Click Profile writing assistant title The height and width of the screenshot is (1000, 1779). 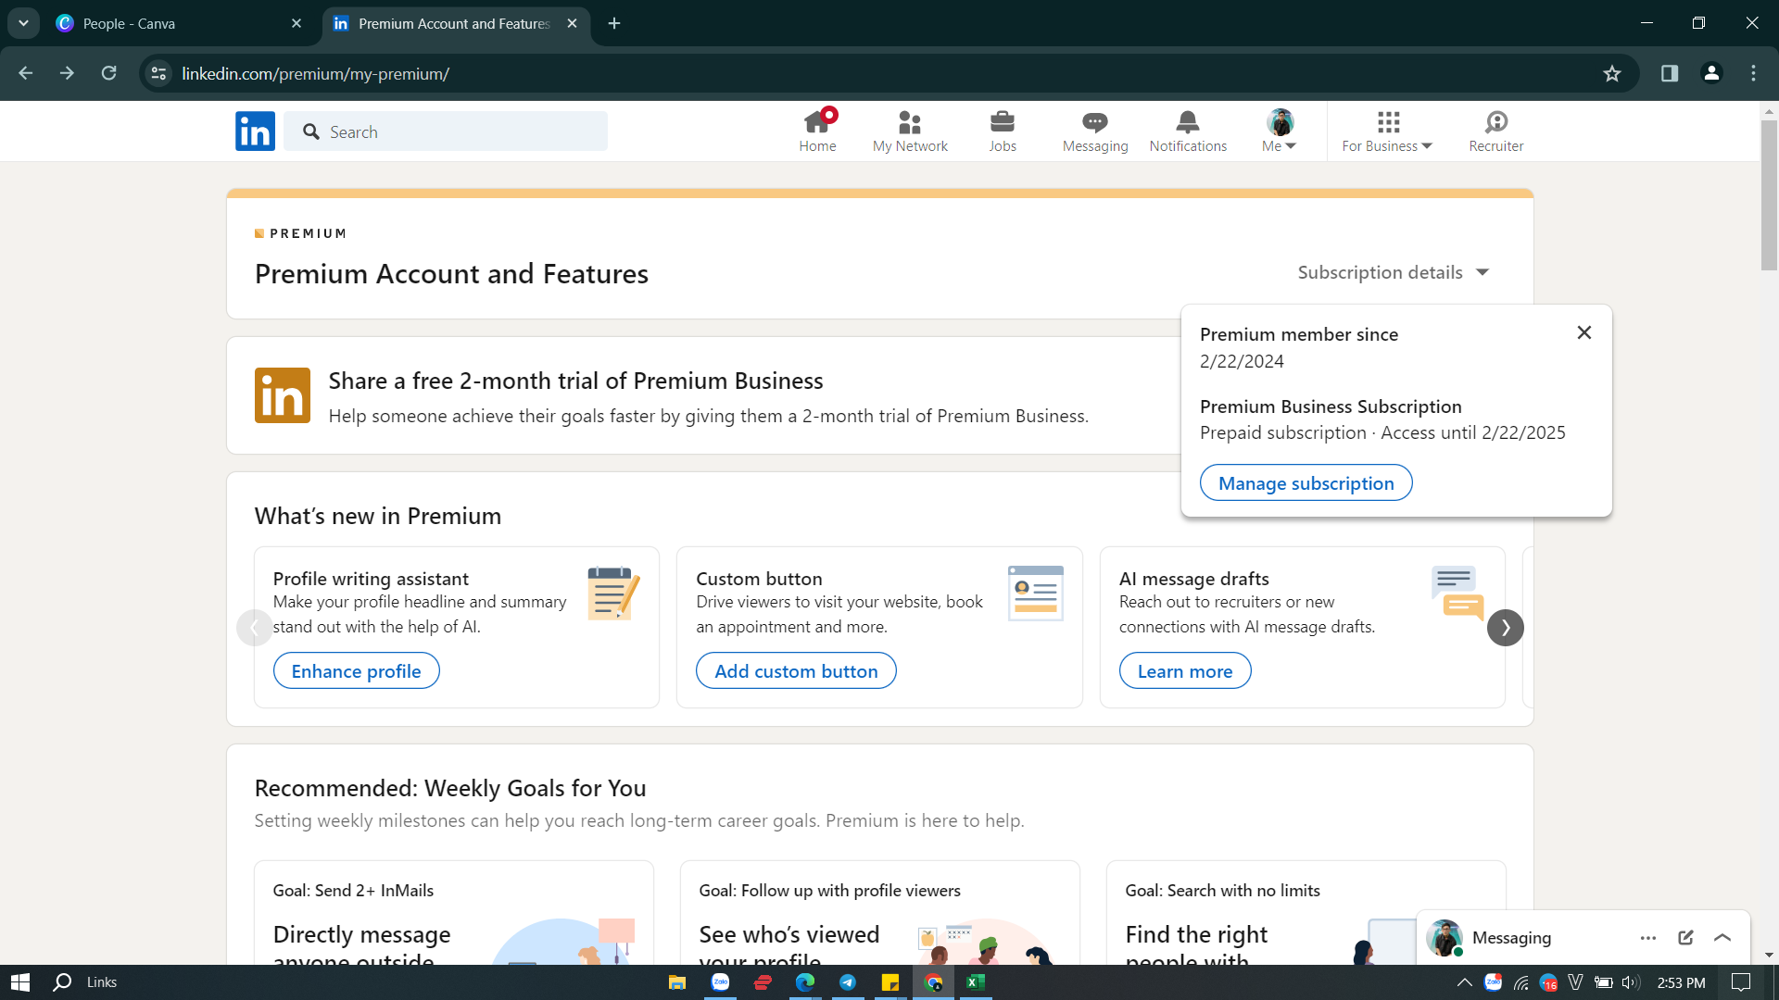371,579
